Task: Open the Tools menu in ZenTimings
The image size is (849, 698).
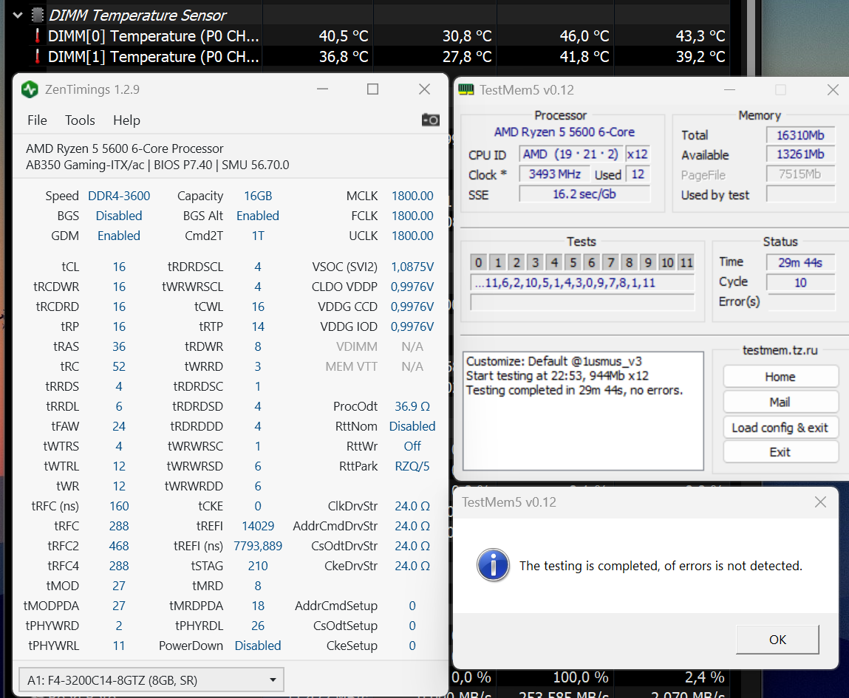Action: 80,120
